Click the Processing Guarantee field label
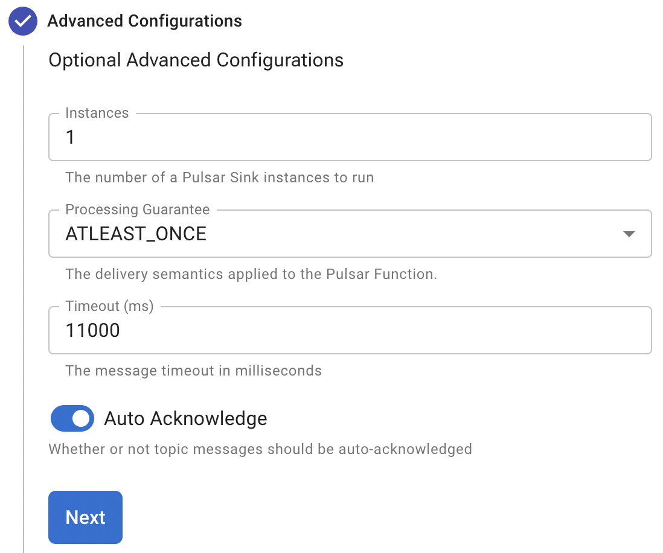 [x=137, y=209]
